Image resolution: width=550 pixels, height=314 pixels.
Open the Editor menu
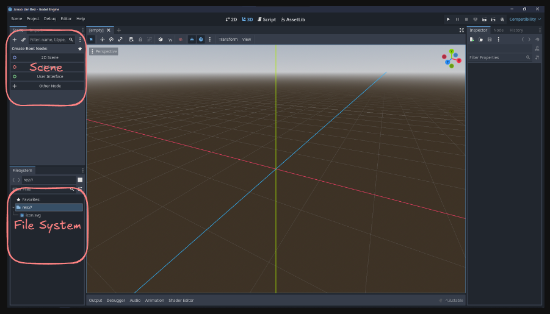(66, 18)
